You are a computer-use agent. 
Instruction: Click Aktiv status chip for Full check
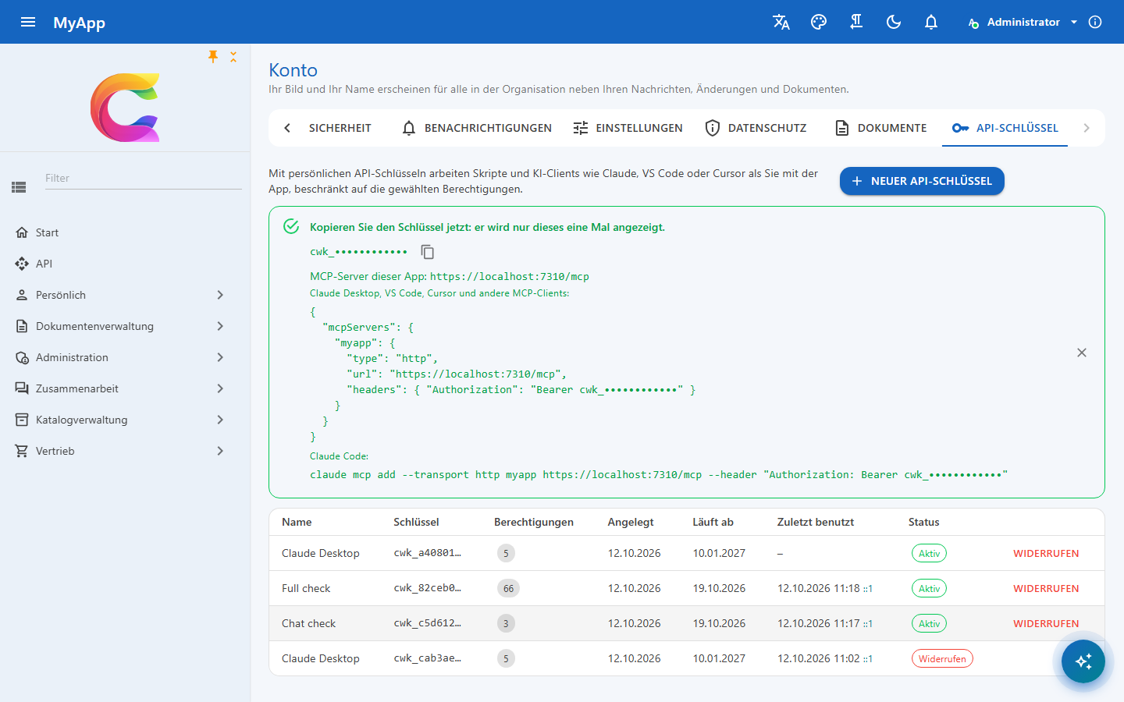point(929,588)
